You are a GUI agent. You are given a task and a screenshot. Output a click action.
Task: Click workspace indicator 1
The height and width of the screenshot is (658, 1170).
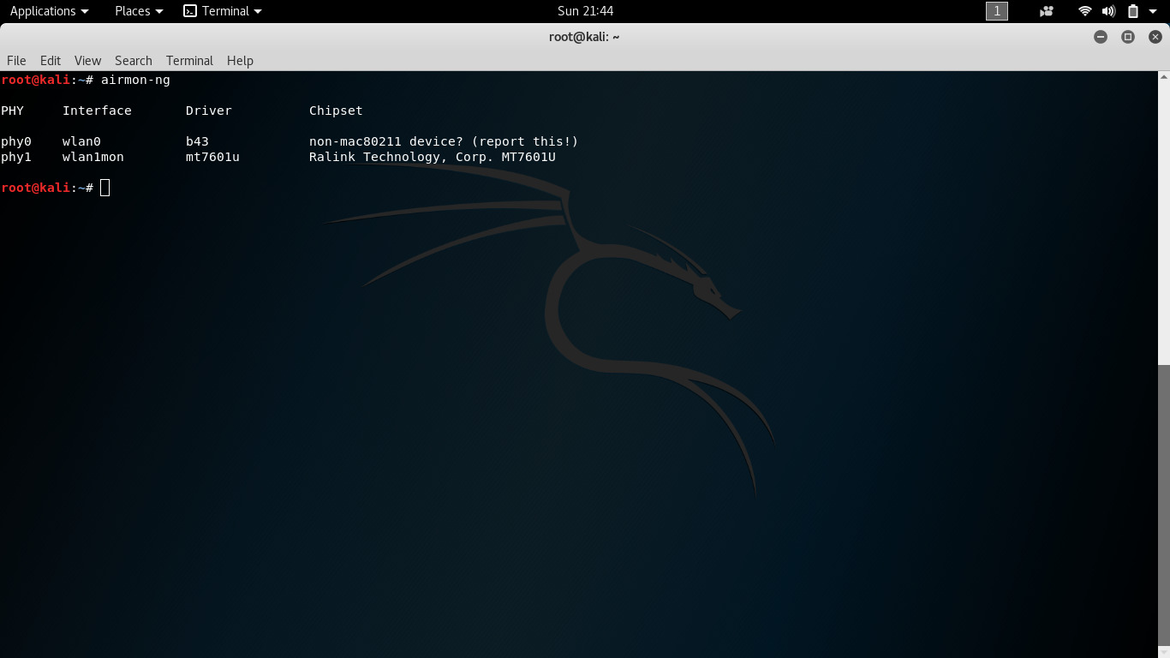(x=997, y=11)
